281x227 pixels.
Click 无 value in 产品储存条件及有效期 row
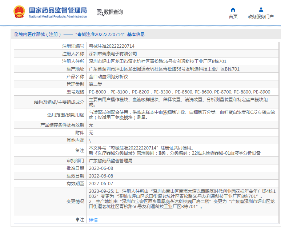[x=91, y=125]
